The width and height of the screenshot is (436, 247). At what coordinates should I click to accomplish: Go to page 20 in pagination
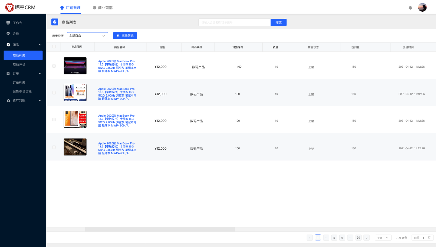click(358, 237)
